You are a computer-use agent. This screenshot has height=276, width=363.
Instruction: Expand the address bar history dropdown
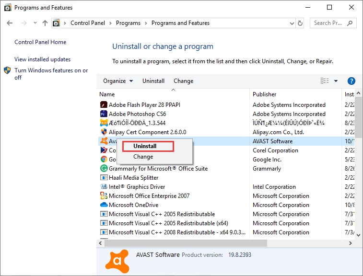[x=292, y=23]
